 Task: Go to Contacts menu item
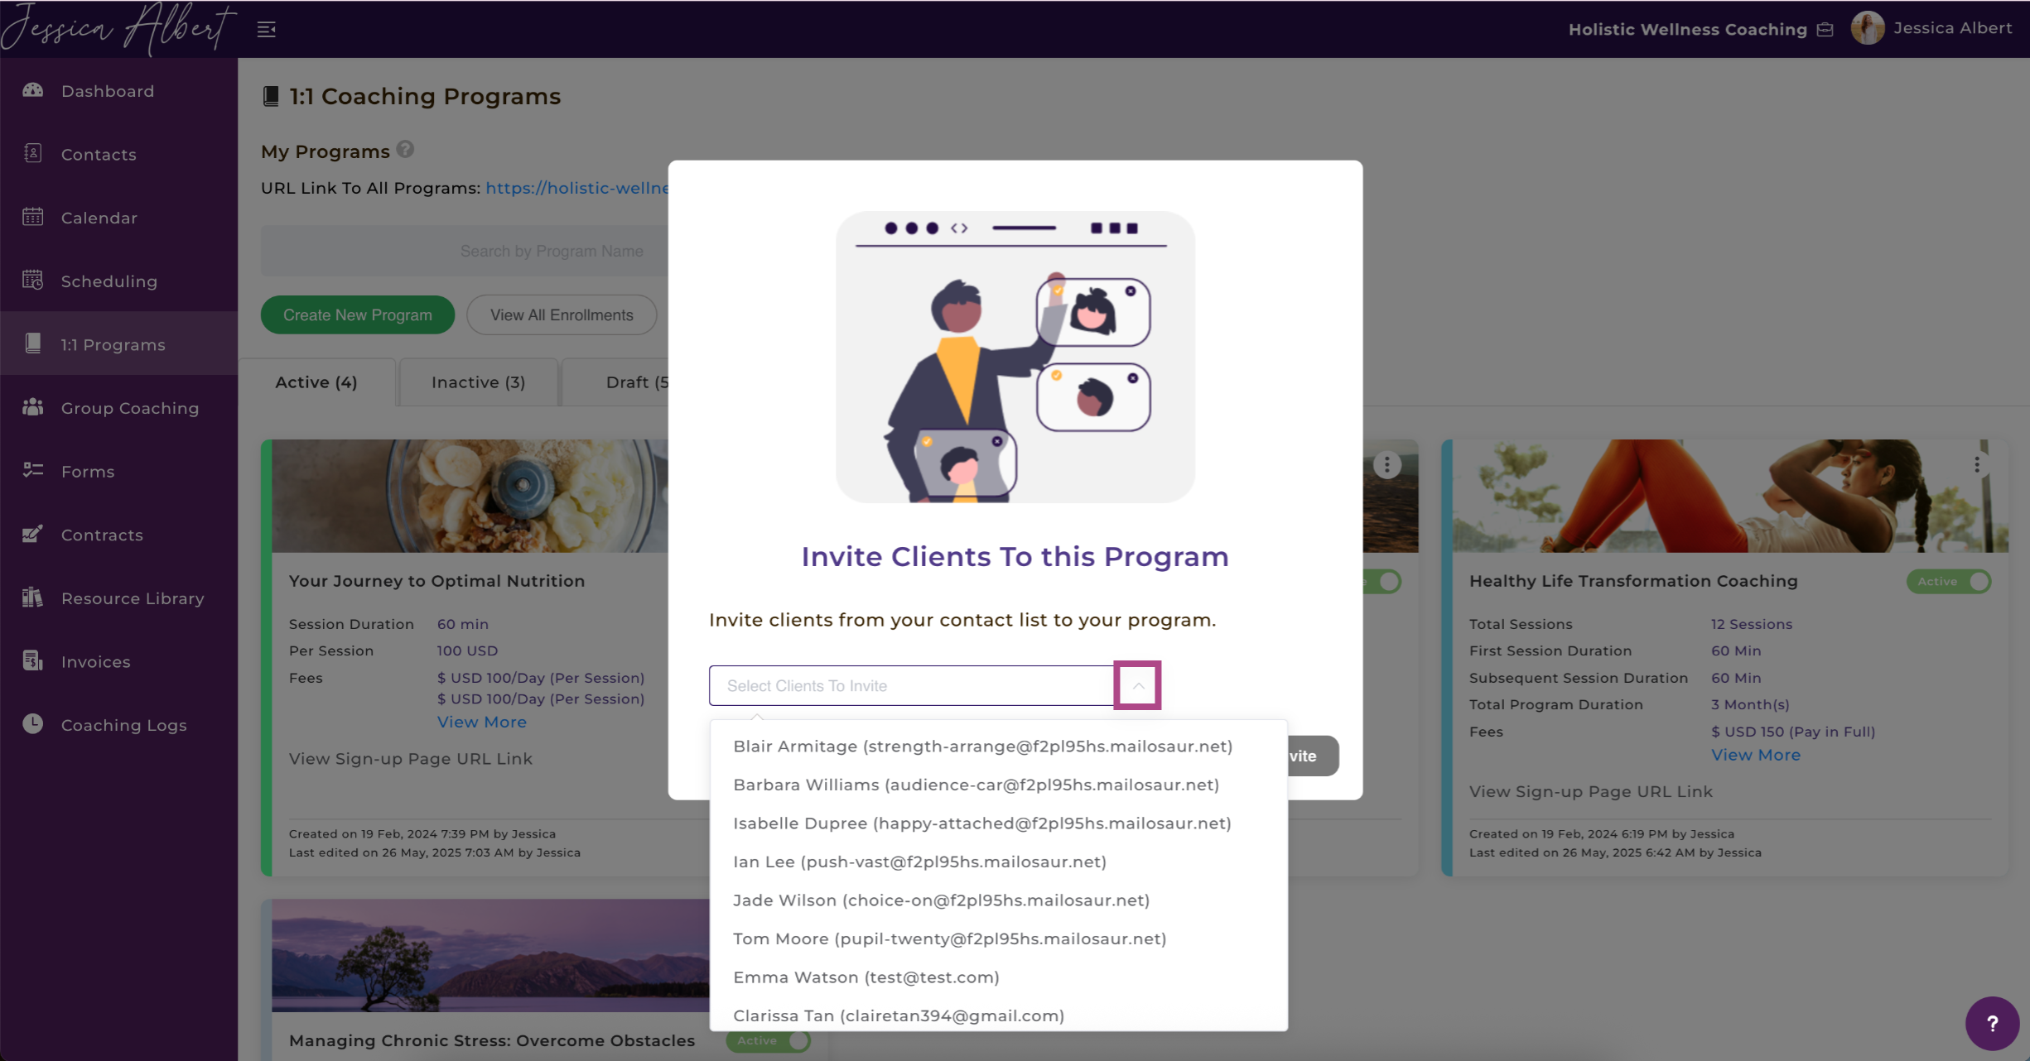pos(99,154)
